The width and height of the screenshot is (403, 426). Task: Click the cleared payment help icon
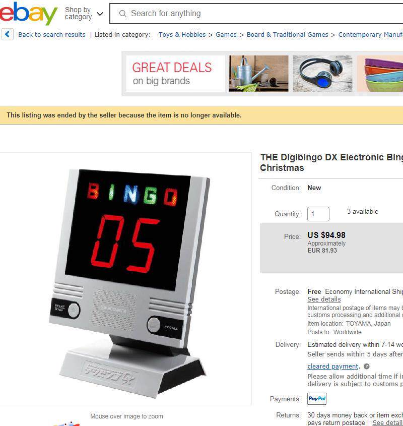tap(366, 366)
